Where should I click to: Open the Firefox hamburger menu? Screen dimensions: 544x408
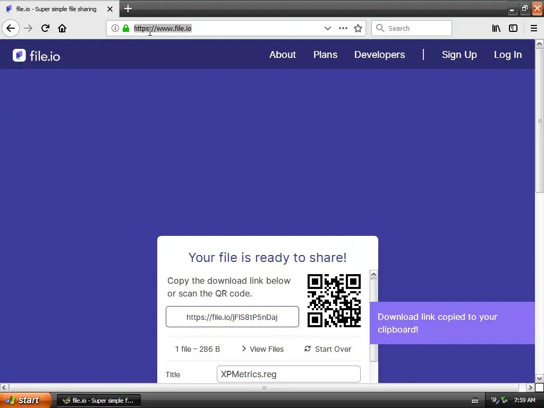[x=534, y=28]
